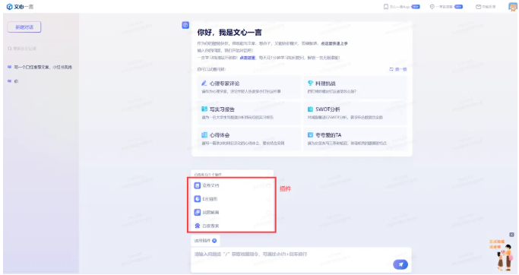Click the send arrow button

400,264
